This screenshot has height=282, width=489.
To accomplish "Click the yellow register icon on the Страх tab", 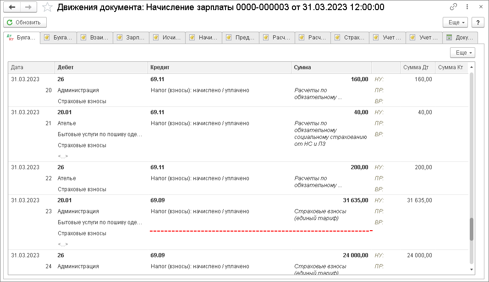I will (338, 37).
